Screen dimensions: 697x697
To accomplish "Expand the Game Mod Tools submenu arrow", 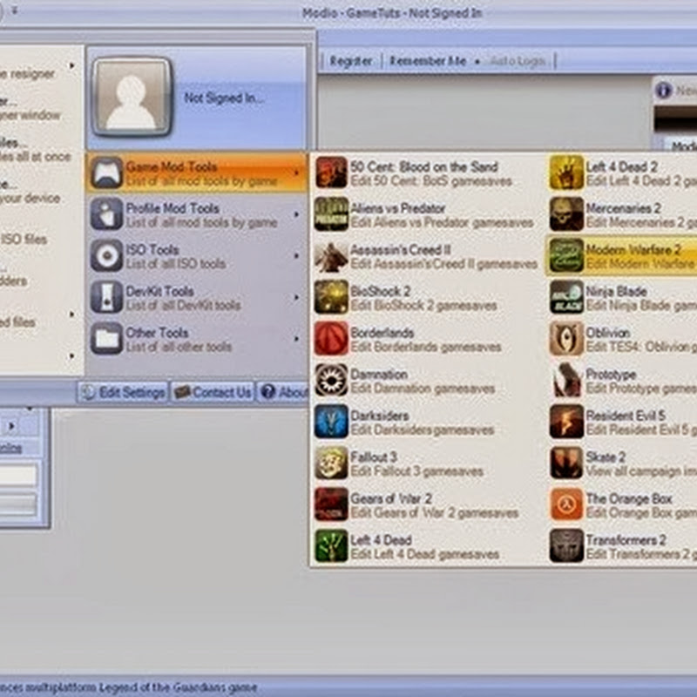I will (296, 173).
